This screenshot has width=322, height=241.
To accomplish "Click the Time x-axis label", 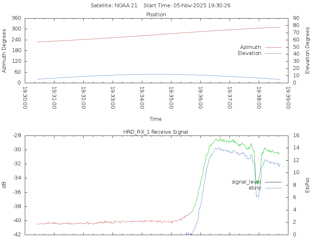I will pyautogui.click(x=156, y=119).
